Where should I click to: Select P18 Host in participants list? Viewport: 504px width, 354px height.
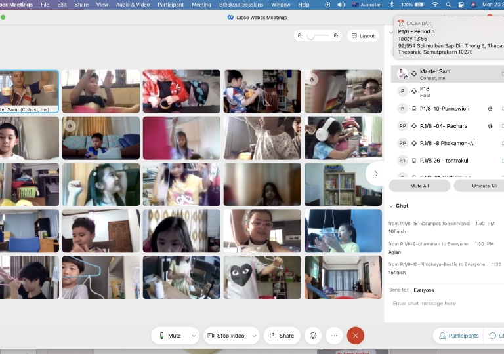[x=448, y=92]
